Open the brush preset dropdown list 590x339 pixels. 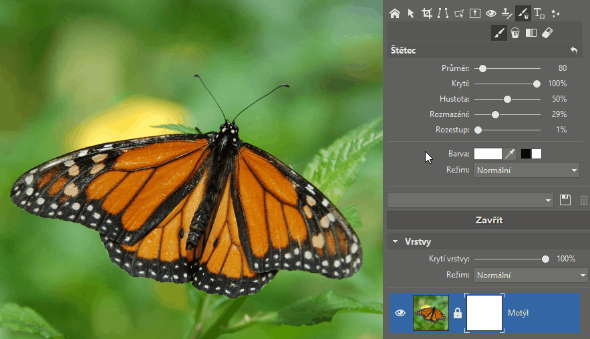tap(471, 200)
